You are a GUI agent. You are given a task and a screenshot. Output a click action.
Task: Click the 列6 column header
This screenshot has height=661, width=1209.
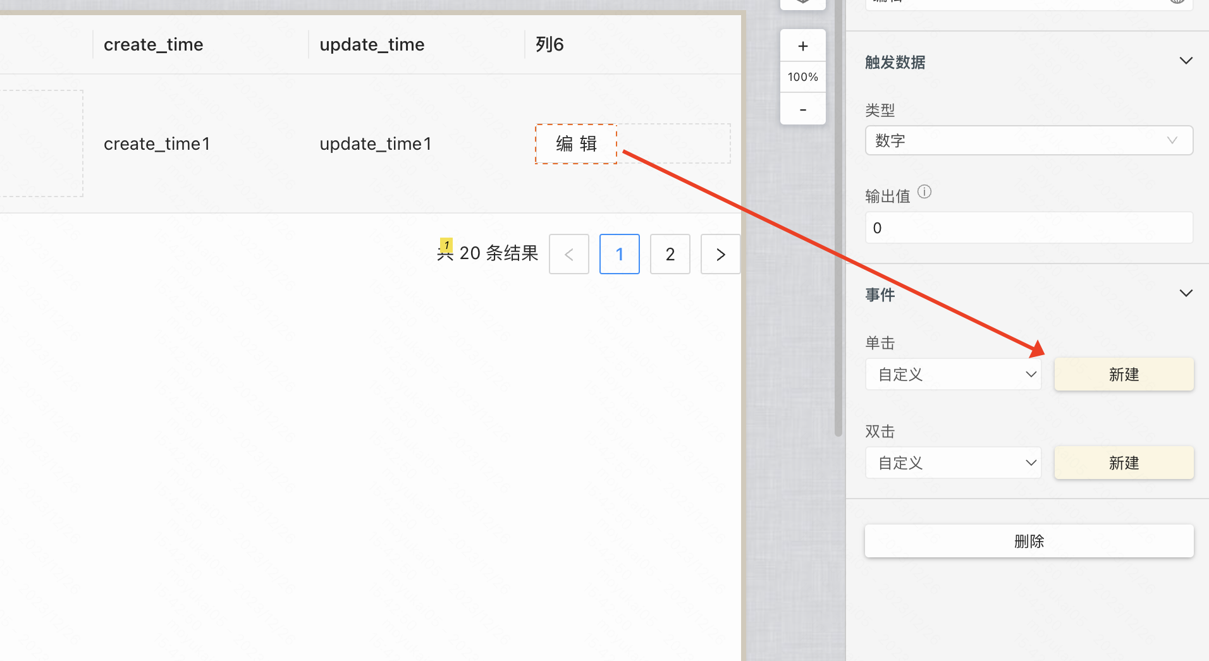pyautogui.click(x=549, y=44)
